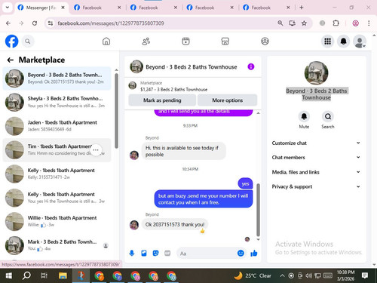377x283 pixels.
Task: Open the Friends icon in top navigation
Action: (x=146, y=42)
